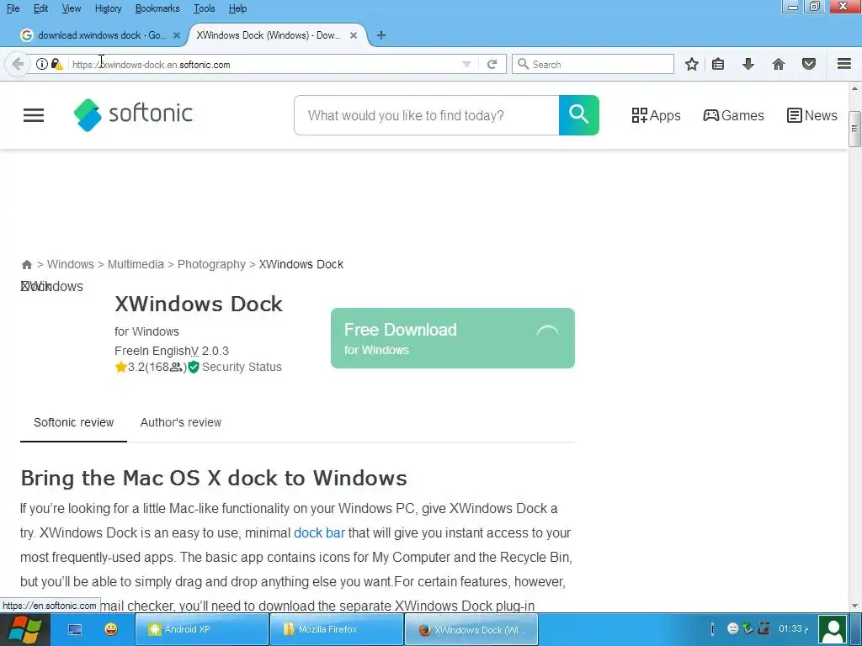This screenshot has width=862, height=646.
Task: Click the smiley face icon in taskbar
Action: (x=111, y=629)
